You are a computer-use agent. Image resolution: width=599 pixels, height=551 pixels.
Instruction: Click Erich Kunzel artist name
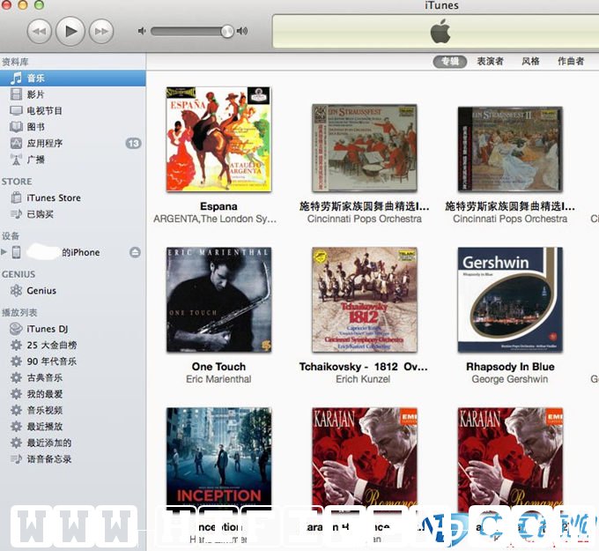(x=363, y=379)
